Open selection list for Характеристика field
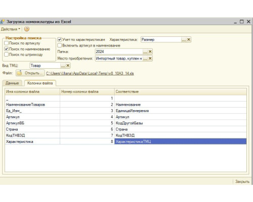The width and height of the screenshot is (253, 202). point(184,39)
